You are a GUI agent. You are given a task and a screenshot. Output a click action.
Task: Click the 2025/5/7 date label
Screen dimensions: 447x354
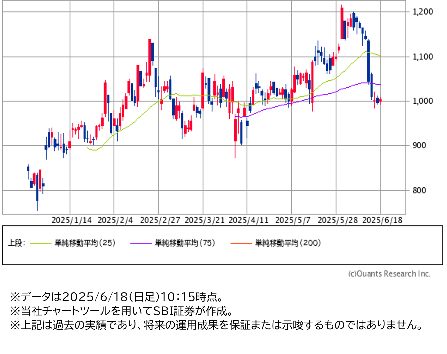coord(293,220)
